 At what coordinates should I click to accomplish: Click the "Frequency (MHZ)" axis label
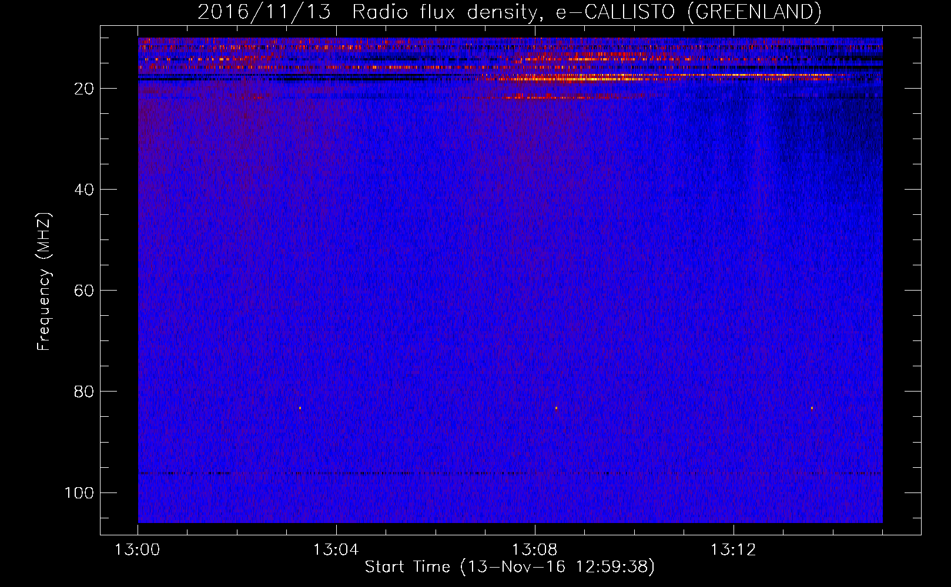point(44,282)
